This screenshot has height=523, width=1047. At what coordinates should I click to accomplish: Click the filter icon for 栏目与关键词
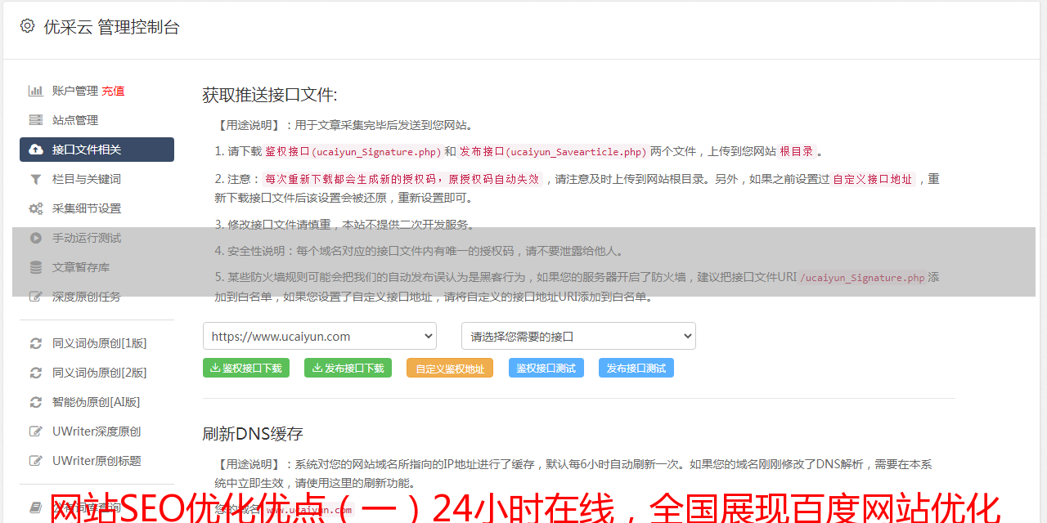pos(36,179)
